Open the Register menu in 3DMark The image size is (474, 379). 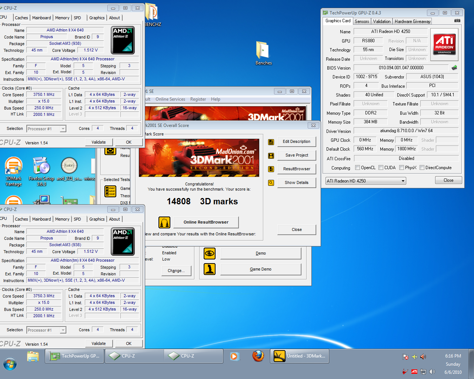[198, 99]
